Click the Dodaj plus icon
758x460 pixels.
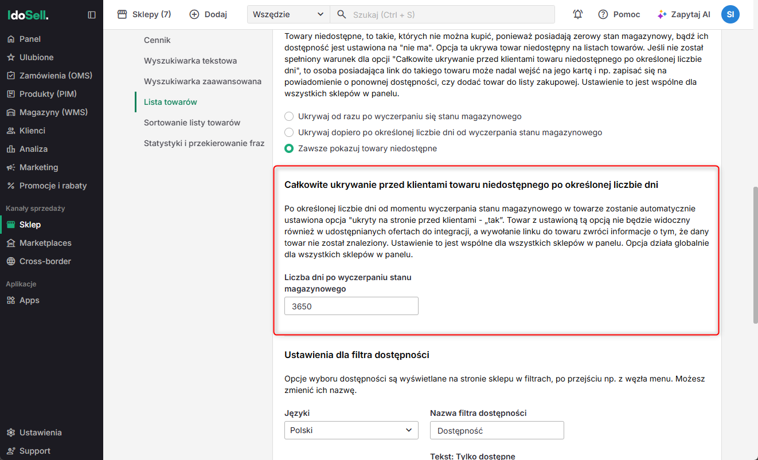point(194,14)
